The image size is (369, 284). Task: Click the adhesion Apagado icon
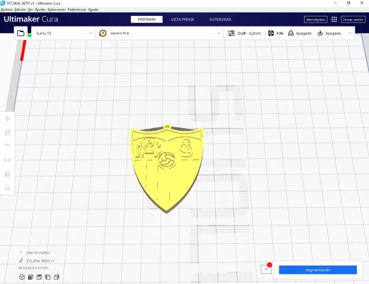pyautogui.click(x=320, y=33)
